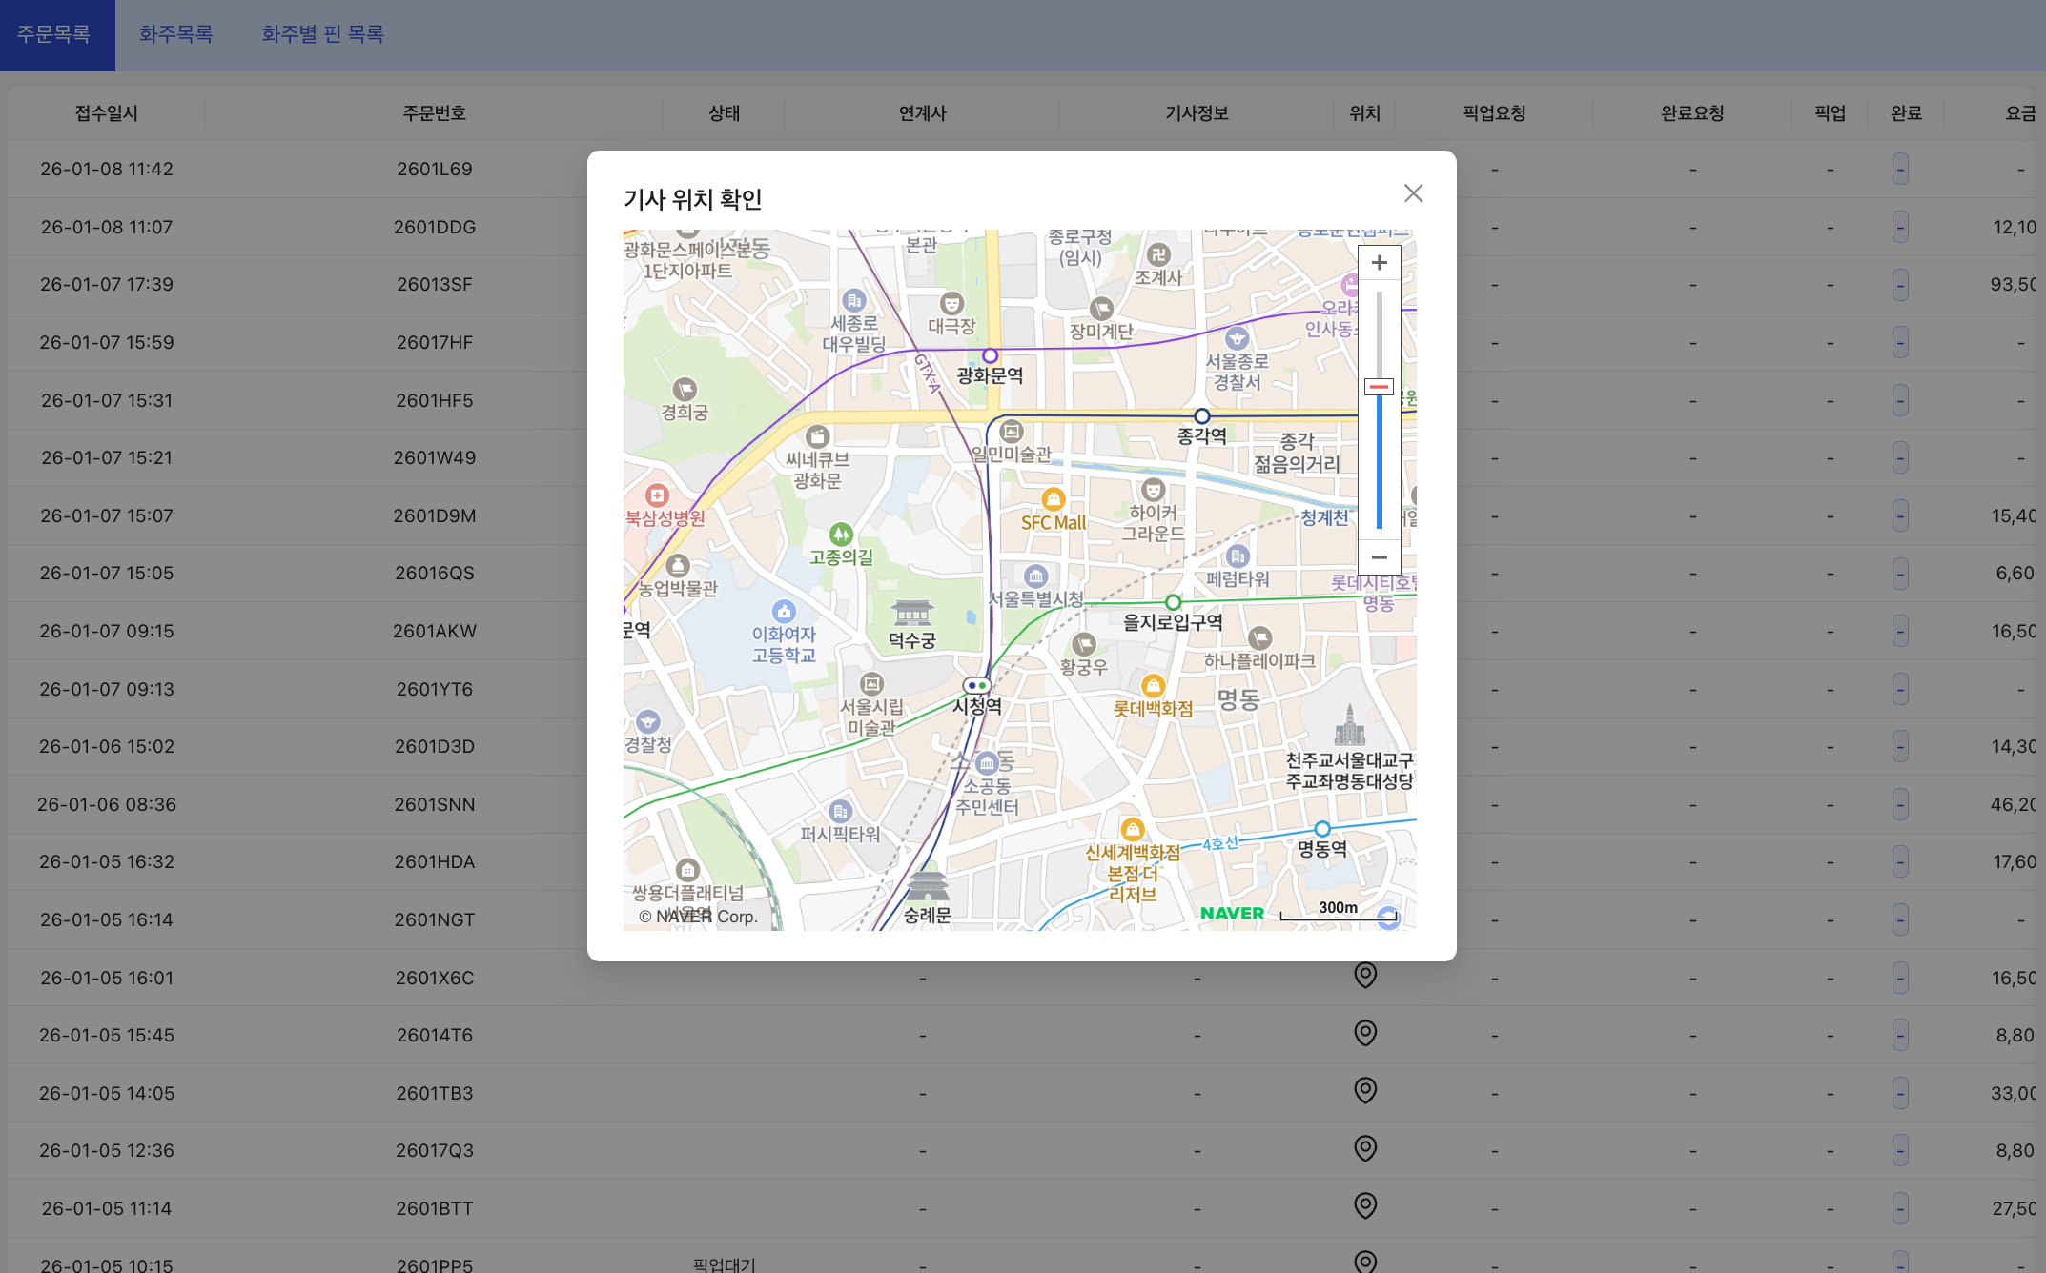2046x1273 pixels.
Task: Zoom out with the map minus button
Action: [1379, 557]
